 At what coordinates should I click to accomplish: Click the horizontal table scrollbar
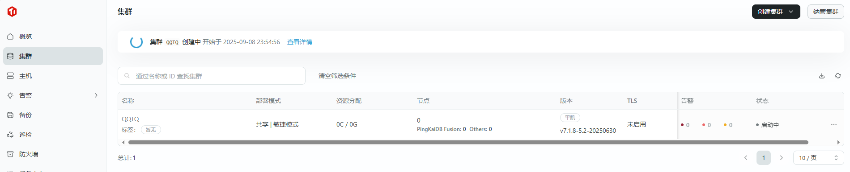coord(468,143)
